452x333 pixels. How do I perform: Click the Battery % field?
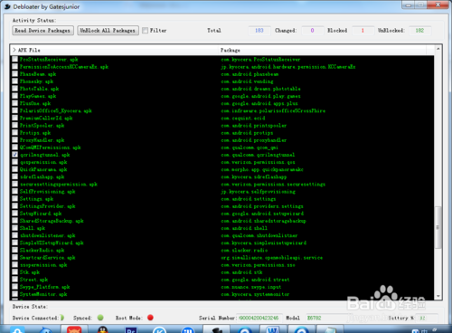(428, 318)
